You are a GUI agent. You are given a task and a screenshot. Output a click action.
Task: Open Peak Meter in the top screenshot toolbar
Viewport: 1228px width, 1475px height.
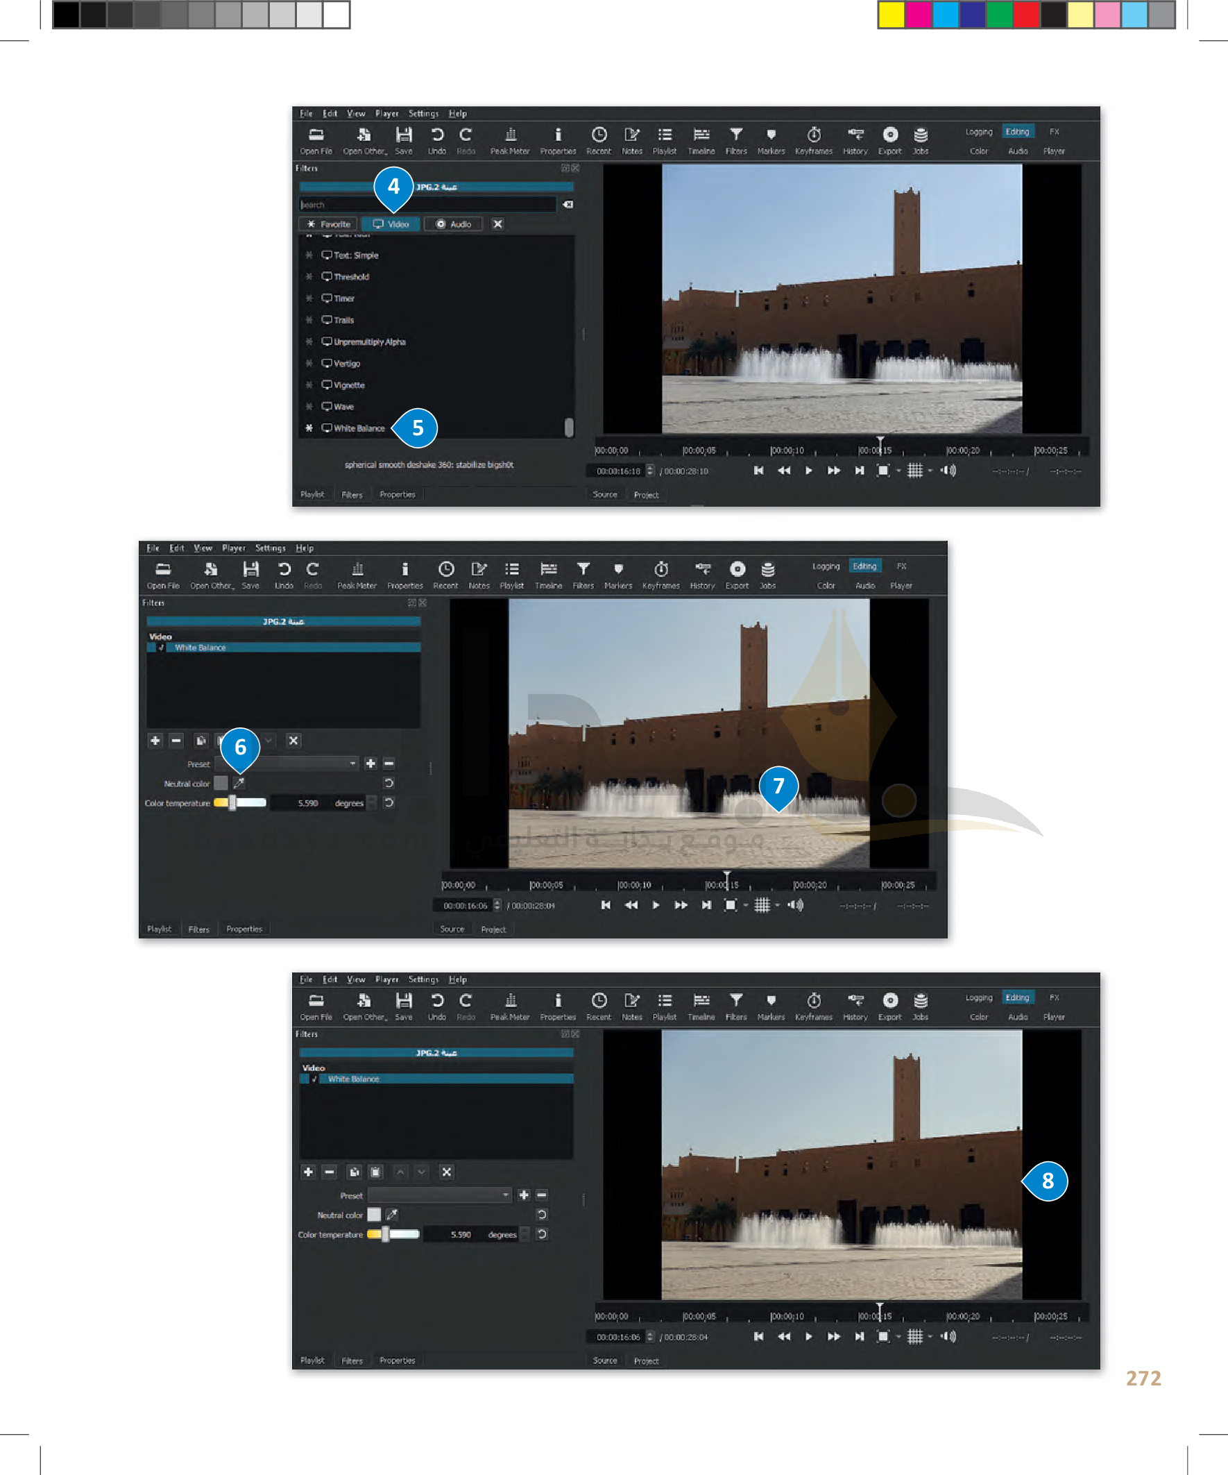[510, 135]
